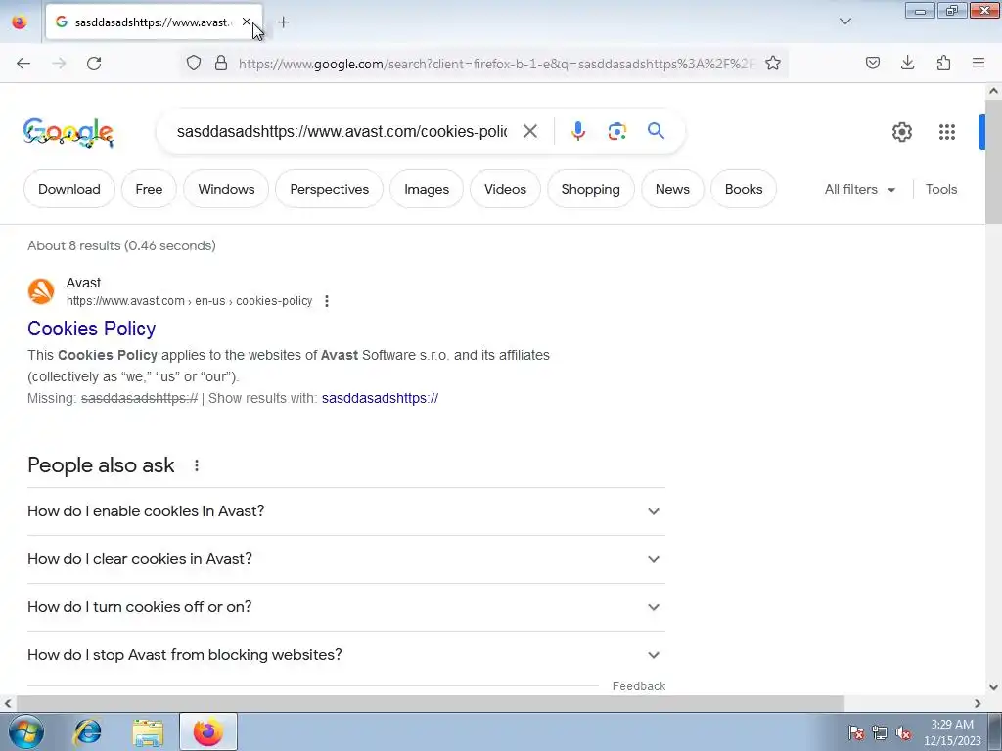This screenshot has height=751, width=1002.
Task: Close the sasddasadshttps Google tab
Action: (246, 22)
